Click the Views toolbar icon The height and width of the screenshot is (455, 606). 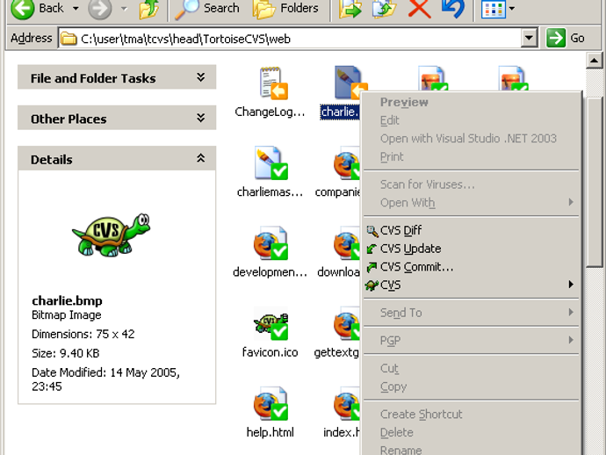[494, 9]
